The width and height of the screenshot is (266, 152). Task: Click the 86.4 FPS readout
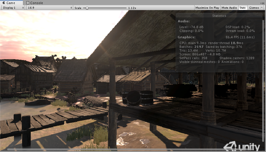(x=240, y=37)
